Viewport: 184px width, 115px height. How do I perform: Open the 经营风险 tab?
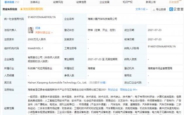pyautogui.click(x=58, y=2)
